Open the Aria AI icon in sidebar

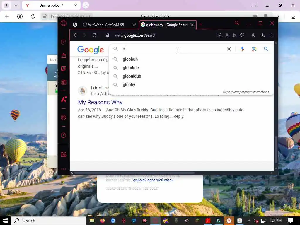pos(64,99)
